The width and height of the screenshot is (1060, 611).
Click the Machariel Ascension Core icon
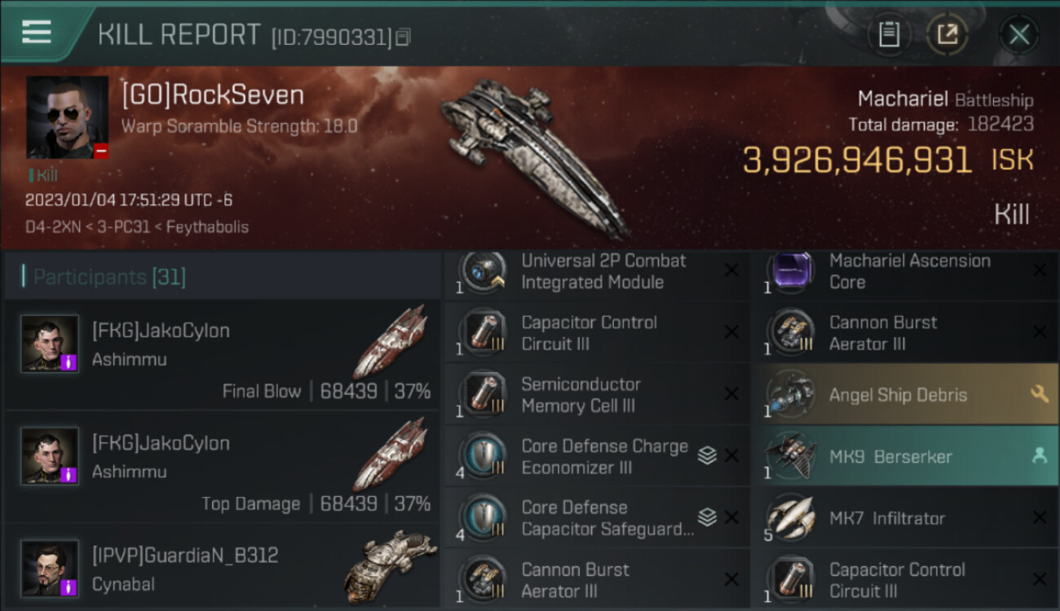click(x=789, y=272)
